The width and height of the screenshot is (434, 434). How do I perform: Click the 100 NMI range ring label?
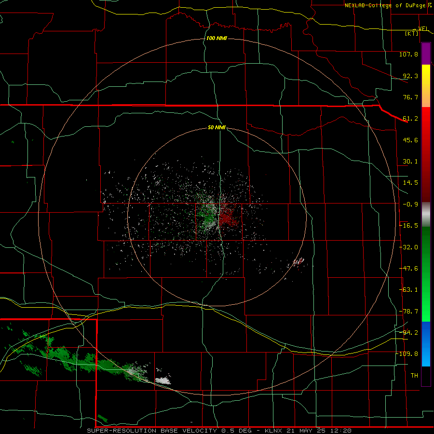[x=217, y=38]
